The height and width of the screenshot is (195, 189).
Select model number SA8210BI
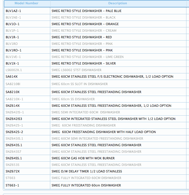pyautogui.click(x=13, y=84)
